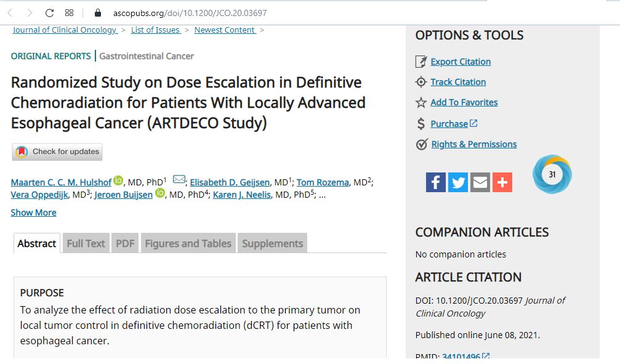Open more sharing options with the plus icon
Image resolution: width=620 pixels, height=364 pixels.
point(502,182)
